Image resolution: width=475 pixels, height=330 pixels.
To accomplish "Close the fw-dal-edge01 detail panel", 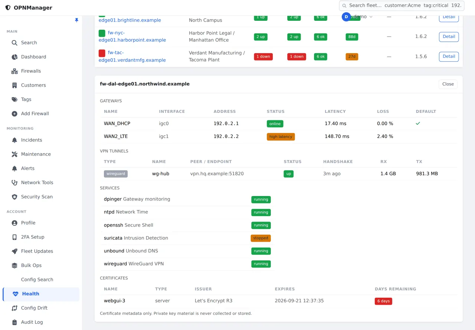I will point(448,84).
